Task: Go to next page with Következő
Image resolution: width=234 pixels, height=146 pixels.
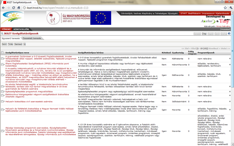Action: point(214,48)
